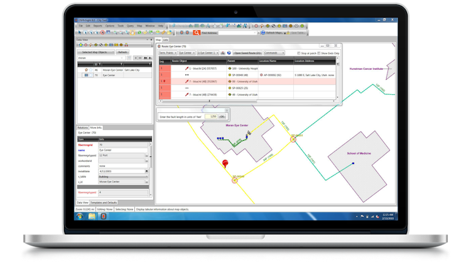Select the ruler measure tool icon
Image resolution: width=471 pixels, height=265 pixels.
[x=163, y=33]
